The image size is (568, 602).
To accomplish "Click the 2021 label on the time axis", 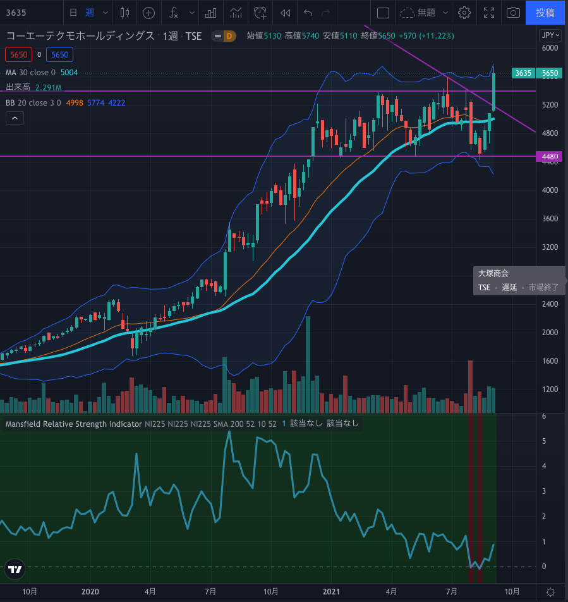I will [331, 592].
